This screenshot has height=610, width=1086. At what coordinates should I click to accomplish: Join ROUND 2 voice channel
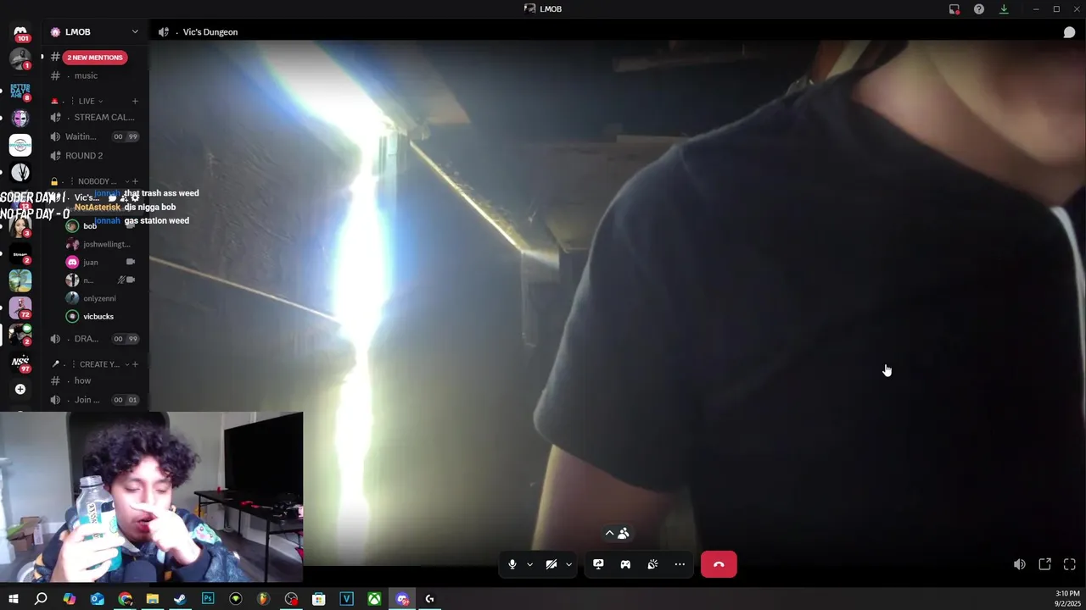[95, 156]
